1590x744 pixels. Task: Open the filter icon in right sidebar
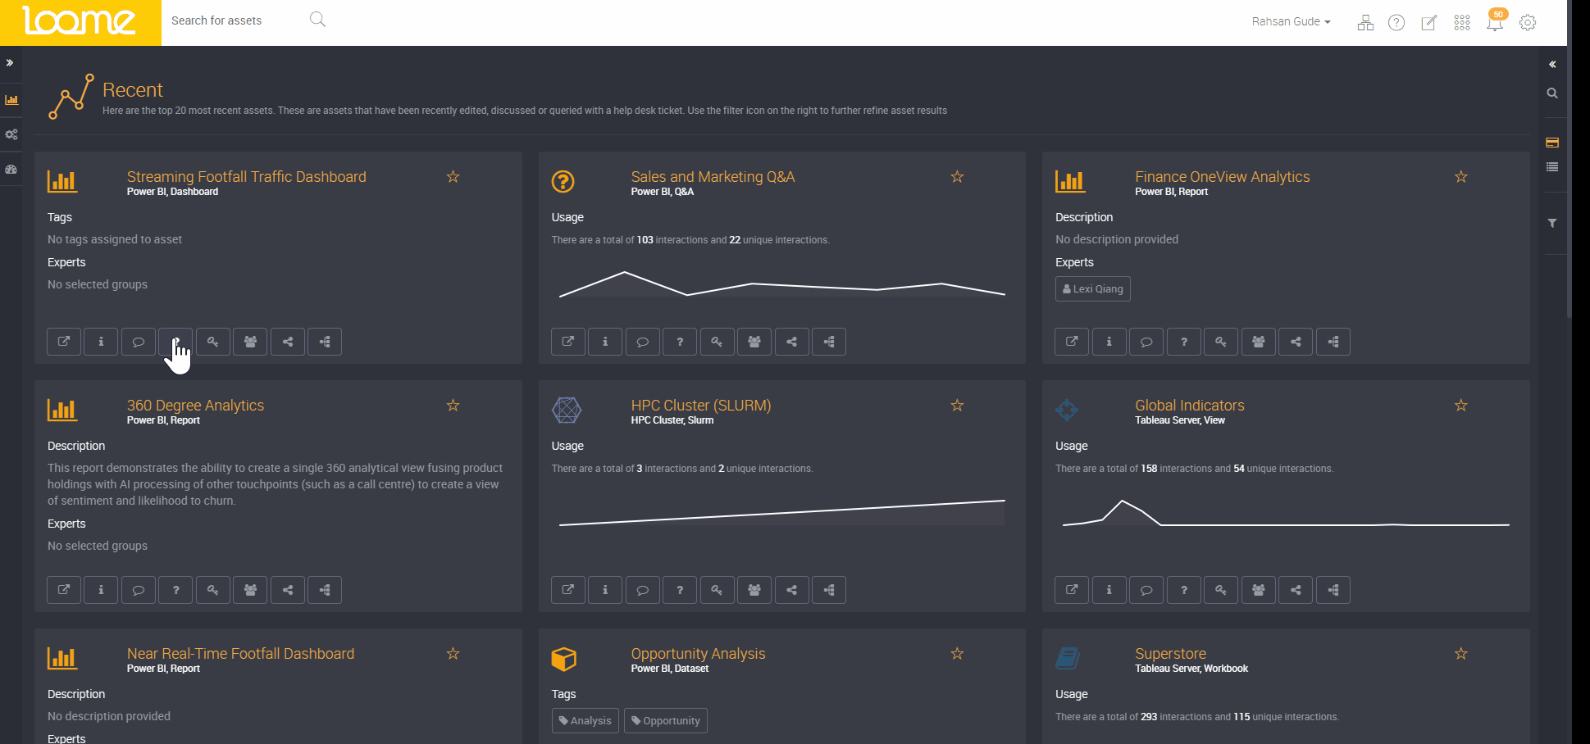click(1552, 223)
